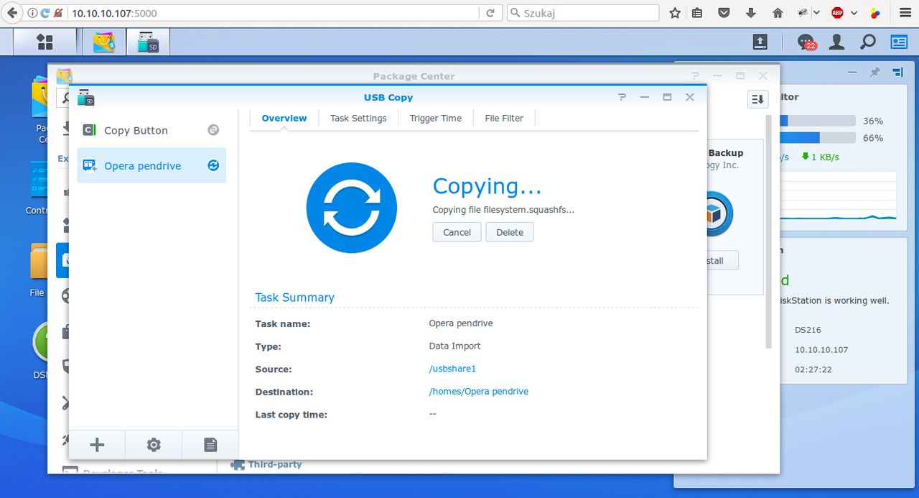Open Firefox hamburger menu

point(904,13)
